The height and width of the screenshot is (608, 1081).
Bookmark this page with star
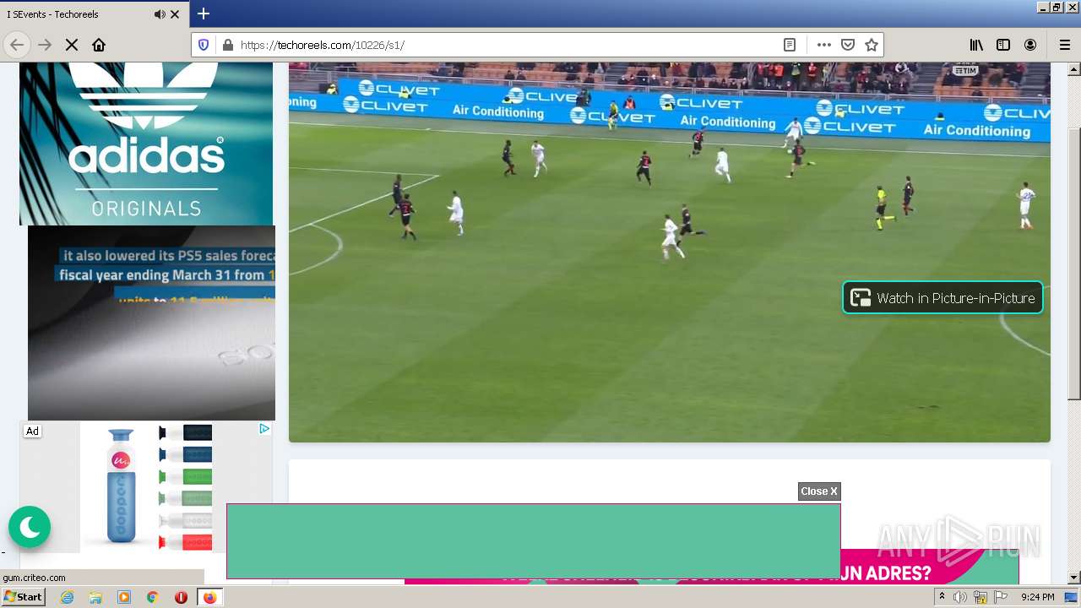[x=872, y=45]
